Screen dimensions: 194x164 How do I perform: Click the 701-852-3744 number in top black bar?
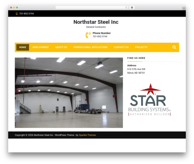(26, 14)
